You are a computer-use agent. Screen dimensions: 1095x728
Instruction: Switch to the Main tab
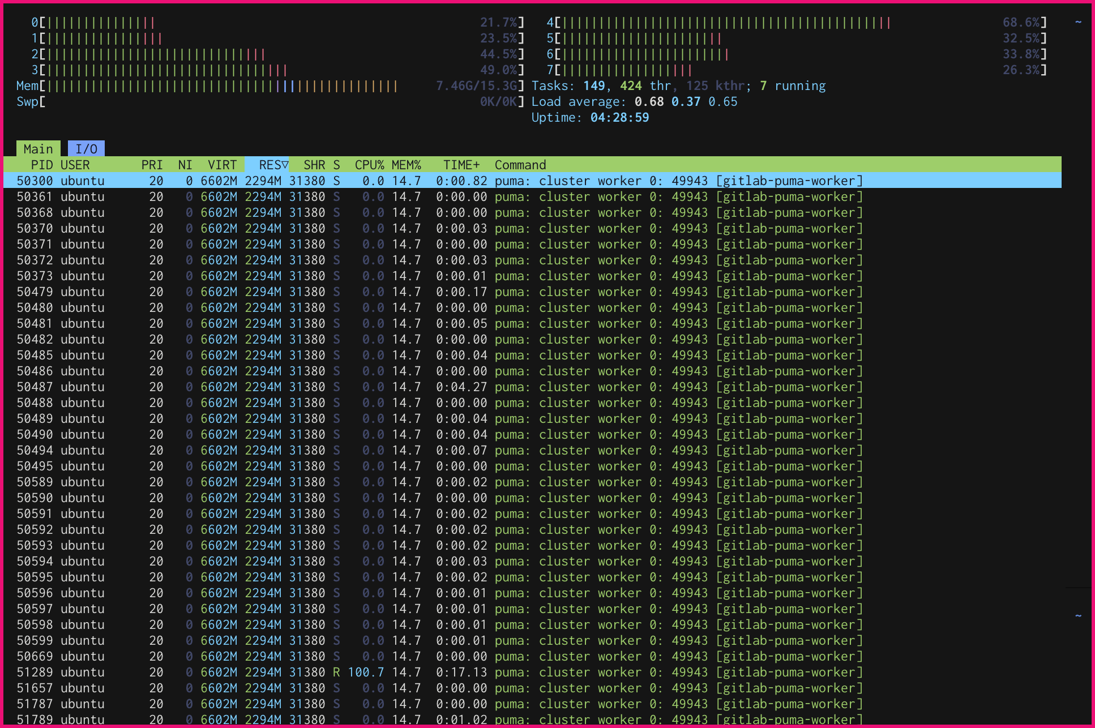(38, 149)
